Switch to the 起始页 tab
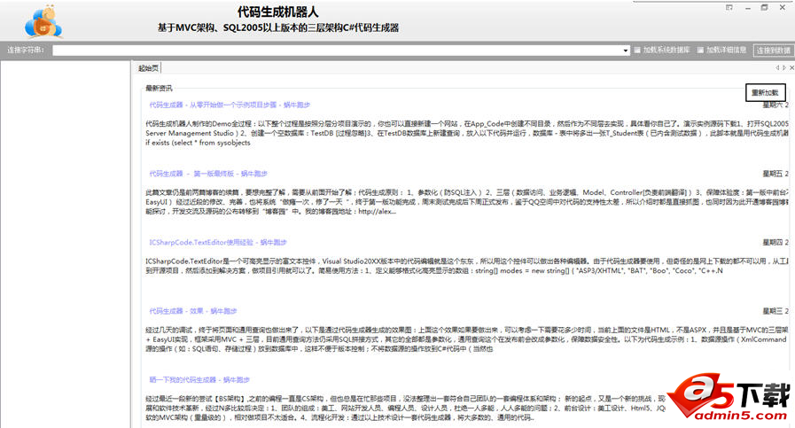795x428 pixels. click(148, 68)
